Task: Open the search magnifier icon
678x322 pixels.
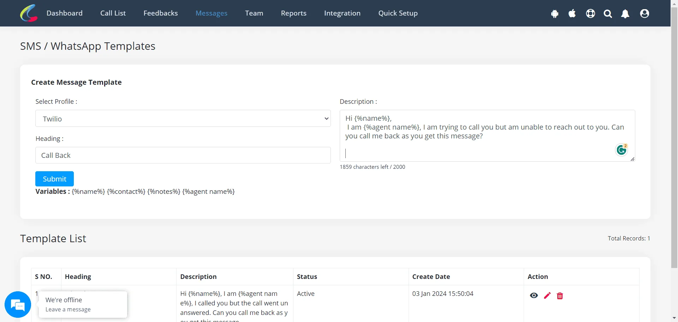Action: [x=608, y=13]
